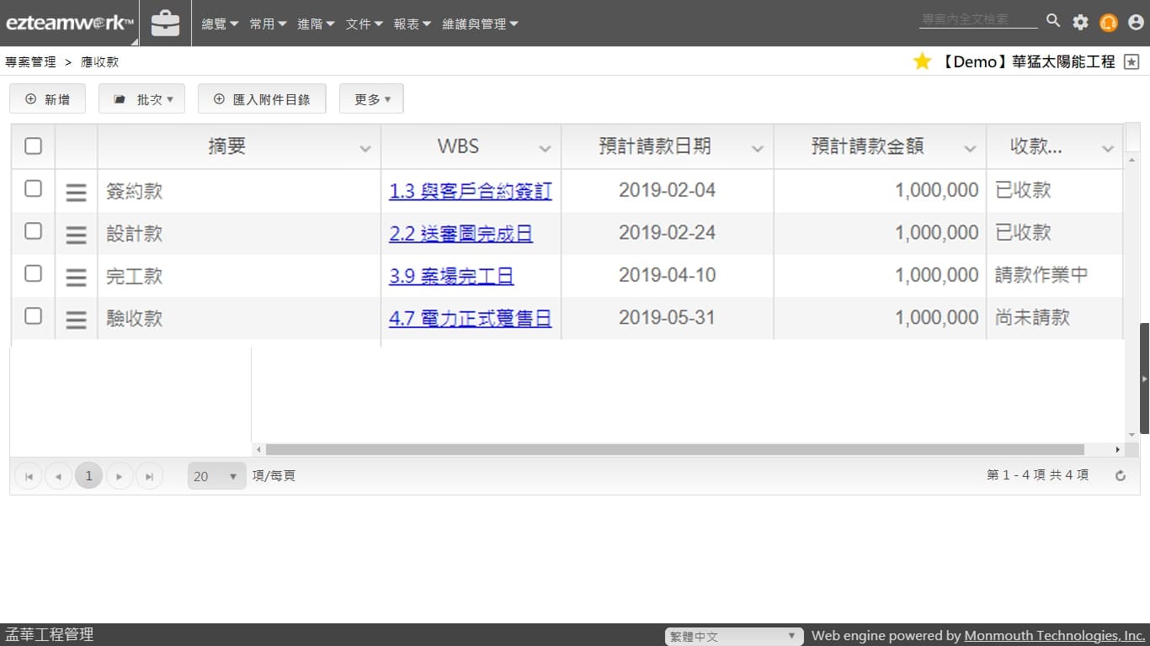The width and height of the screenshot is (1150, 646).
Task: Click the 新增 button
Action: (x=48, y=99)
